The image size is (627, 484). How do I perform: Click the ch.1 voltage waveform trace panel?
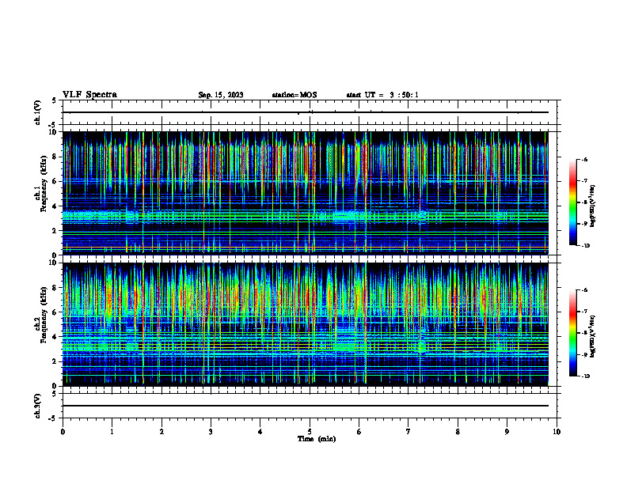point(310,112)
